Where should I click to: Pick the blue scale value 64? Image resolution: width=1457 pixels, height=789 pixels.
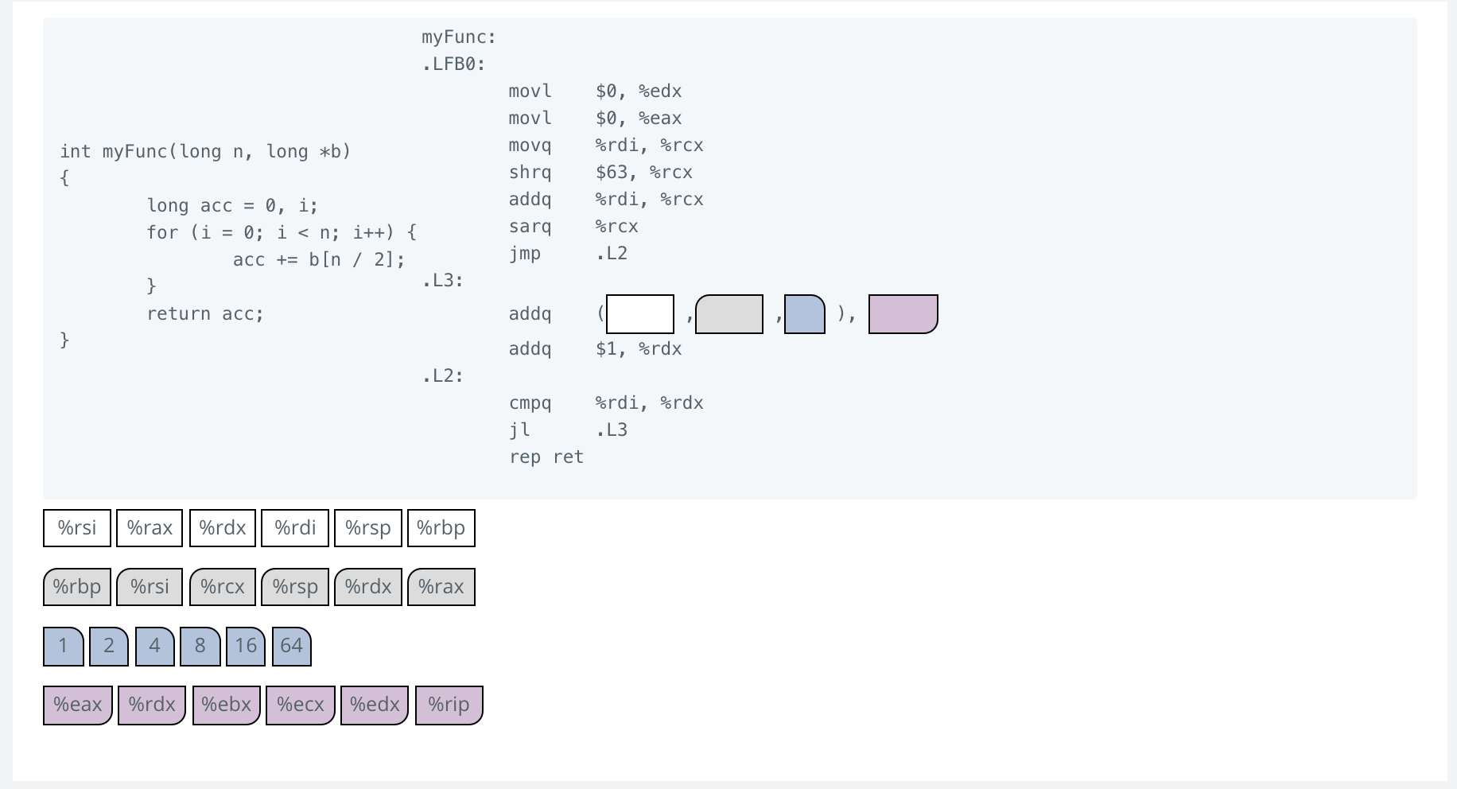(291, 646)
